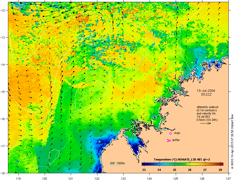Image resolution: width=234 pixels, height=181 pixels.
Task: Click the temperature color bar at 28°C
Action: (x=220, y=164)
